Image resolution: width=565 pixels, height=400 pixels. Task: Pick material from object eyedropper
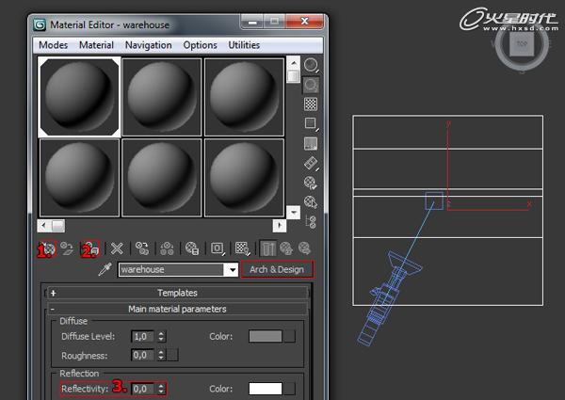click(x=106, y=270)
